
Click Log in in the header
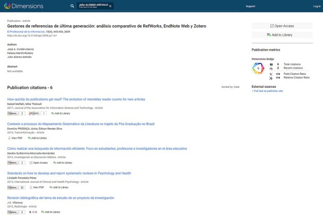tap(316, 6)
